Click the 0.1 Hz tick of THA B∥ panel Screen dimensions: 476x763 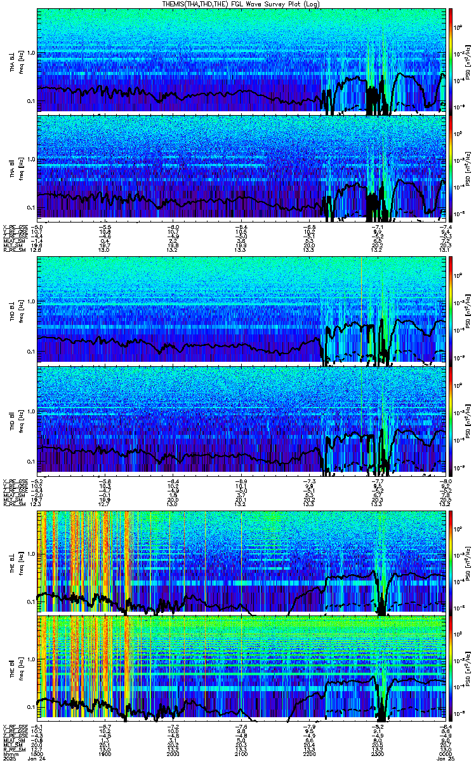[x=30, y=208]
